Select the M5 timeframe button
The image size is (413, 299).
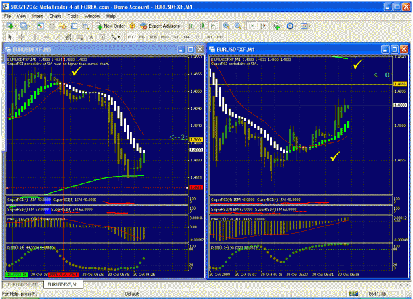click(x=141, y=37)
